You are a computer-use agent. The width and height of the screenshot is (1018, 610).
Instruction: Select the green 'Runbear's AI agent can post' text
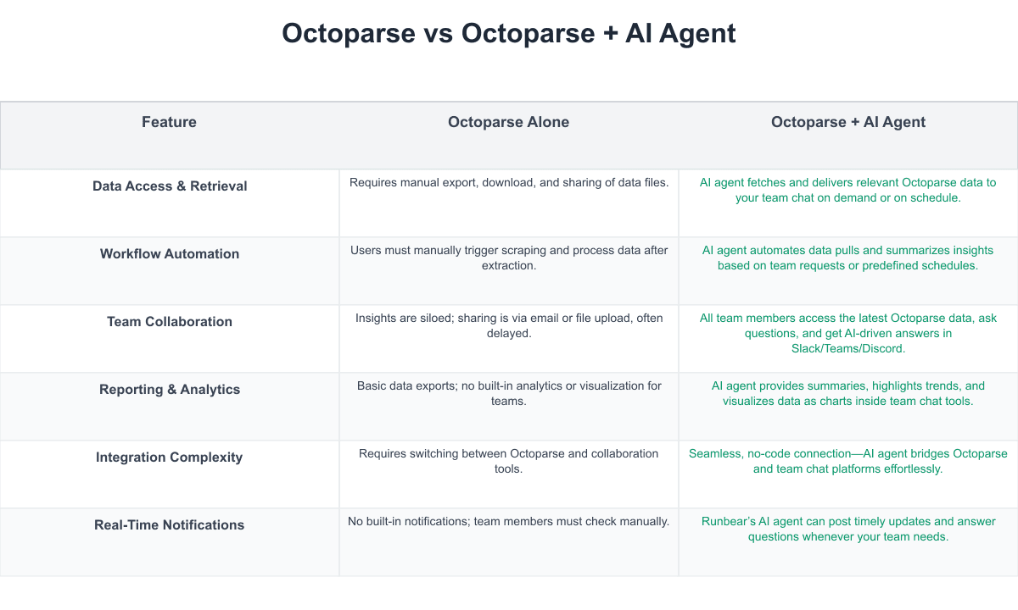847,529
